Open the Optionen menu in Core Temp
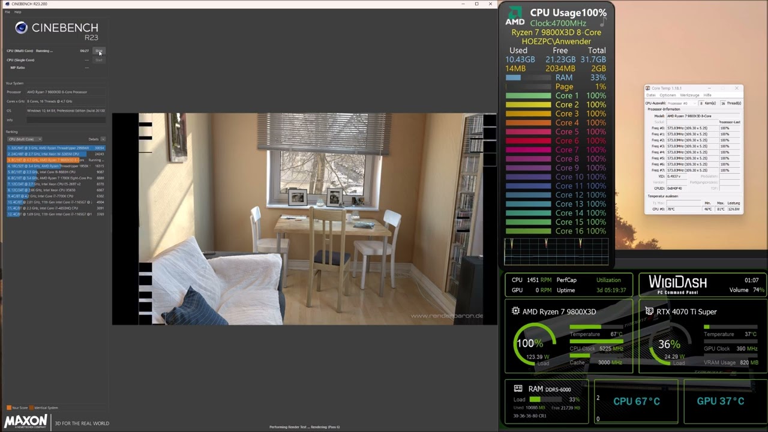The image size is (768, 432). coord(668,95)
